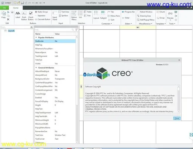
Task: Click Close button in About dialog
Action: tap(177, 118)
